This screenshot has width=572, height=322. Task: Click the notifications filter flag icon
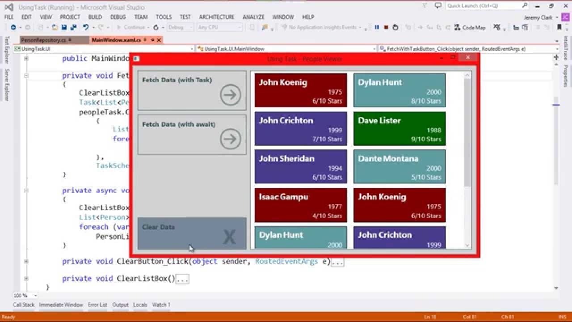click(x=425, y=6)
